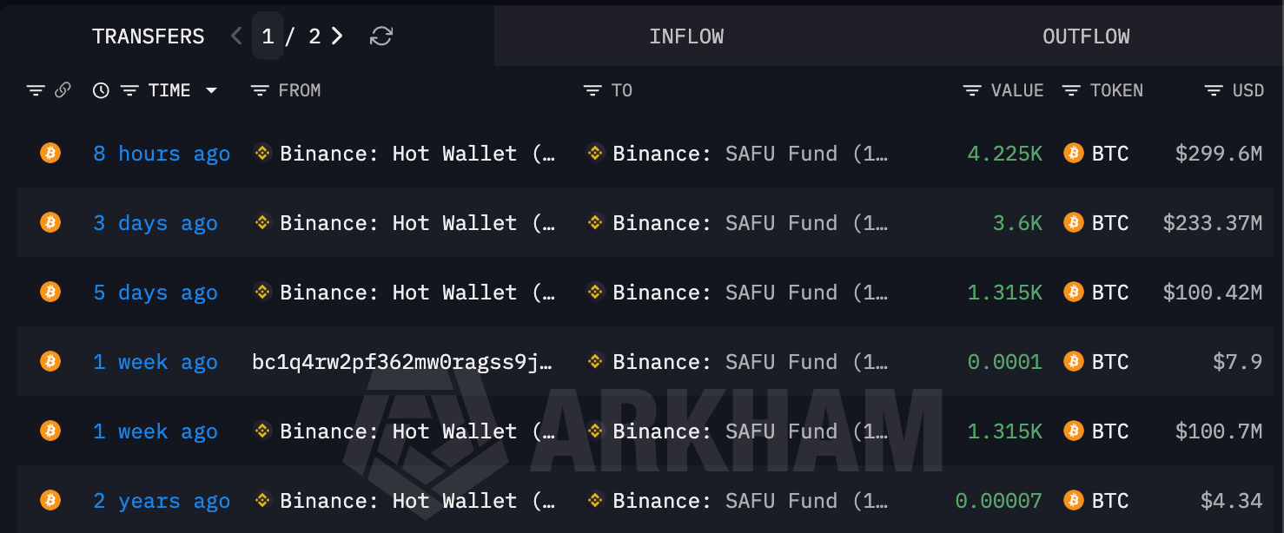Click Bitcoin icon in 8 hours ago row
Viewport: 1284px width, 533px height.
tap(50, 153)
